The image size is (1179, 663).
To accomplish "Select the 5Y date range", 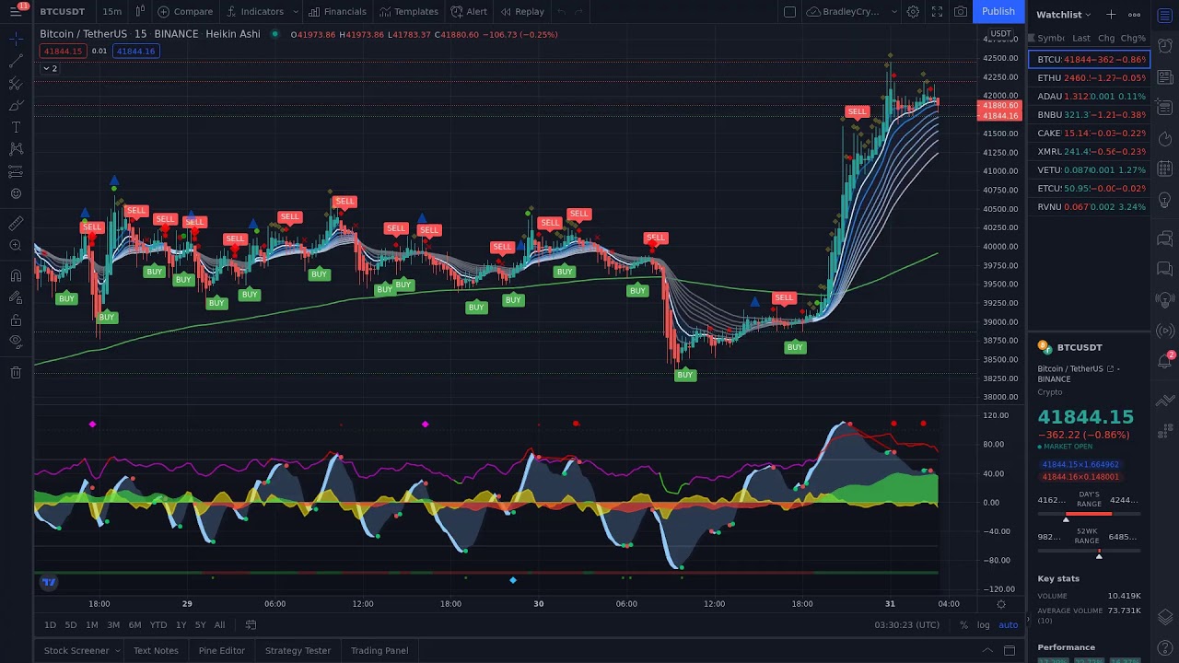I will (200, 624).
